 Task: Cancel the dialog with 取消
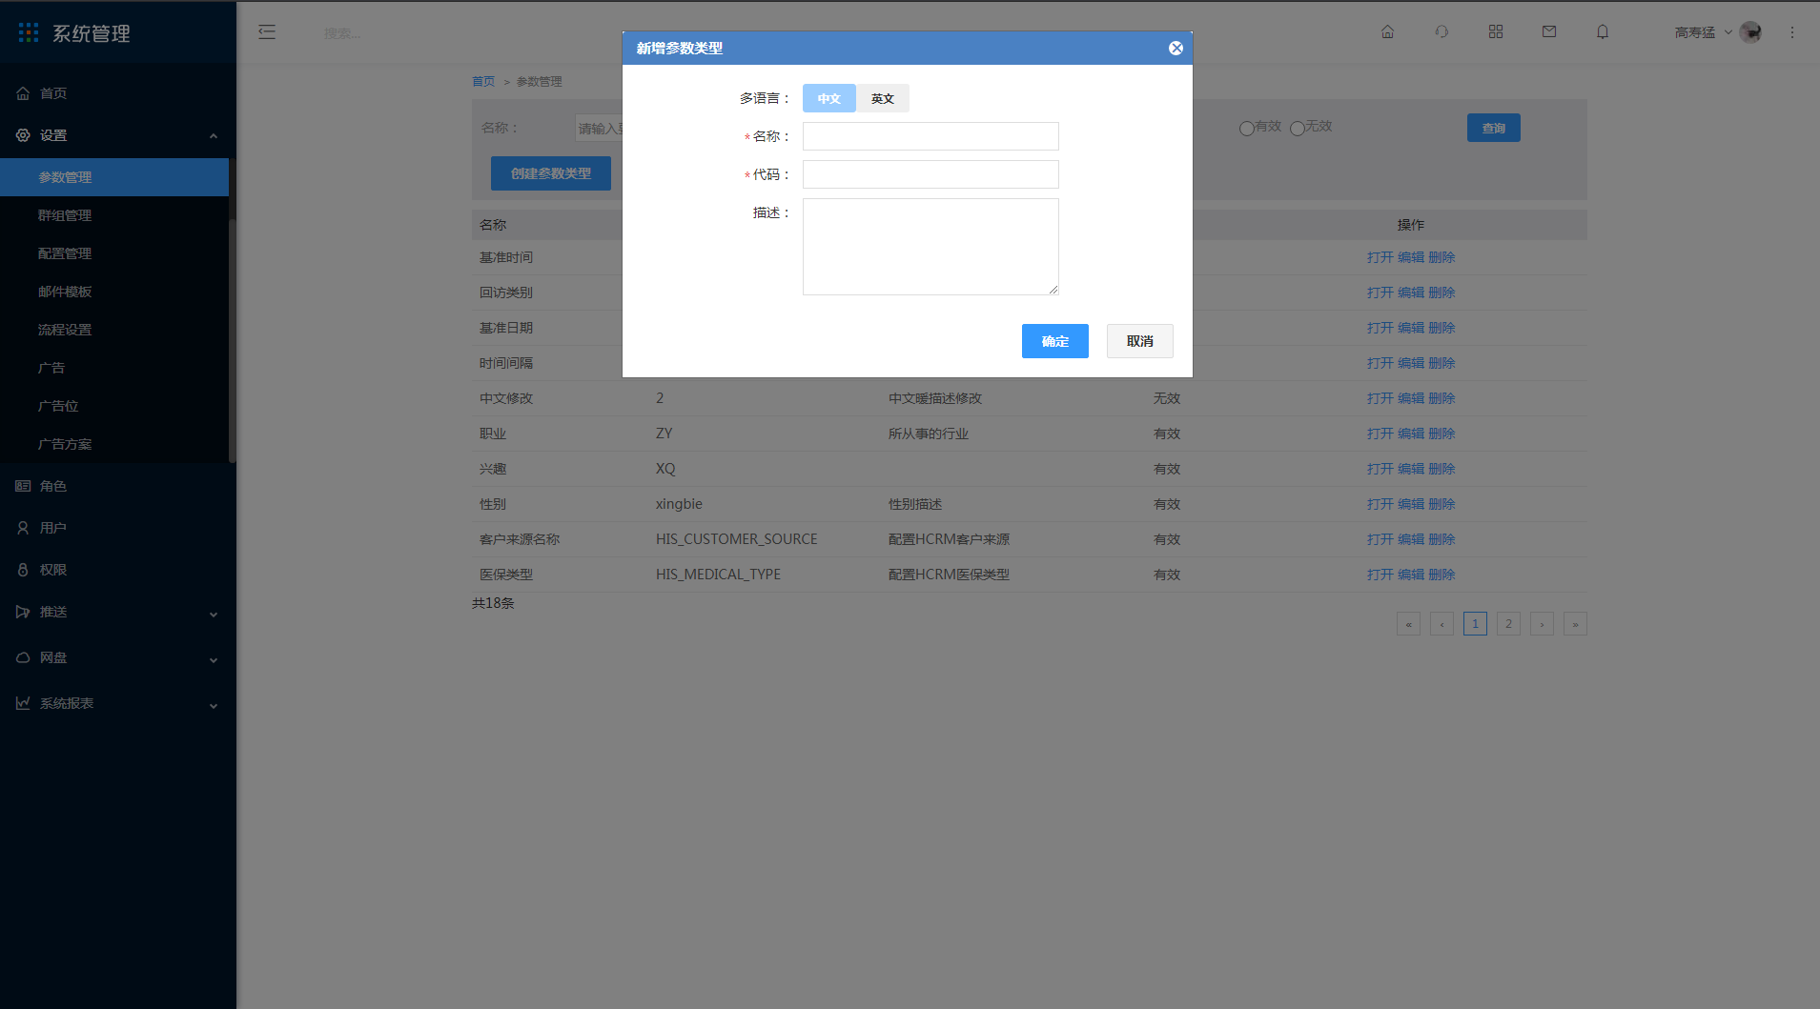pyautogui.click(x=1140, y=341)
